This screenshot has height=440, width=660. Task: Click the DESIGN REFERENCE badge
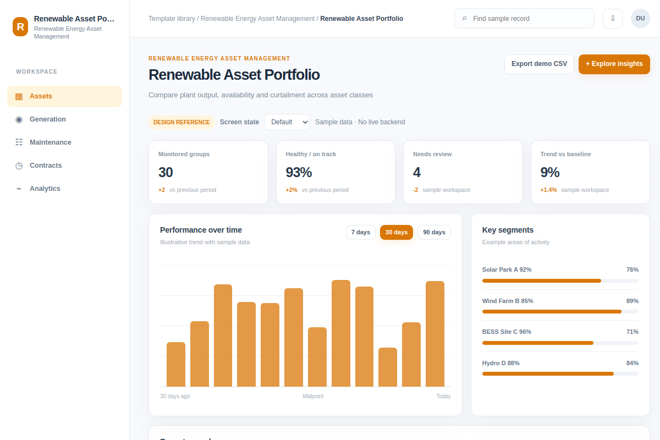(x=182, y=122)
